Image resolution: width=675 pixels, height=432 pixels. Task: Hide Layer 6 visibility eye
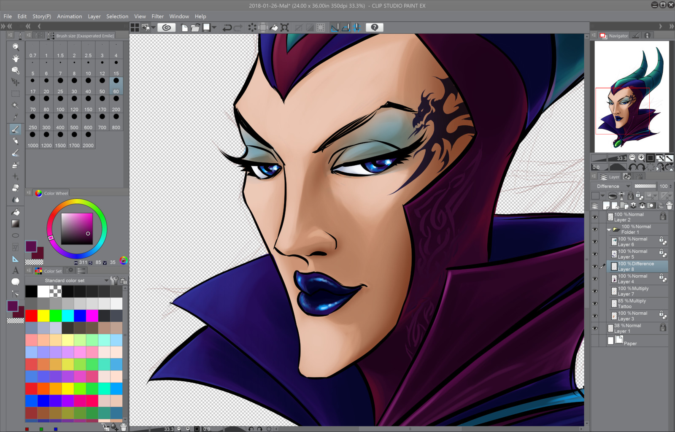point(595,242)
